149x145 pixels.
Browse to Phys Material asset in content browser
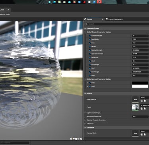point(145,101)
